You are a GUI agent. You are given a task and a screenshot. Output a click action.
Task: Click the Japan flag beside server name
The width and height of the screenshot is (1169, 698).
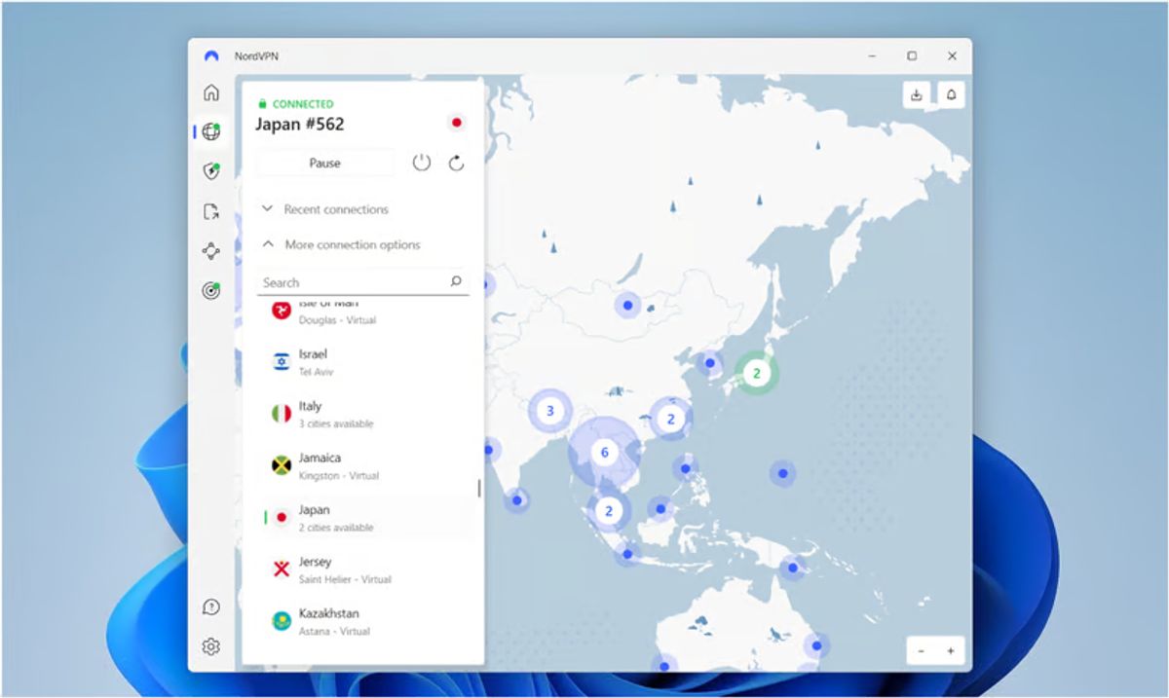point(456,123)
